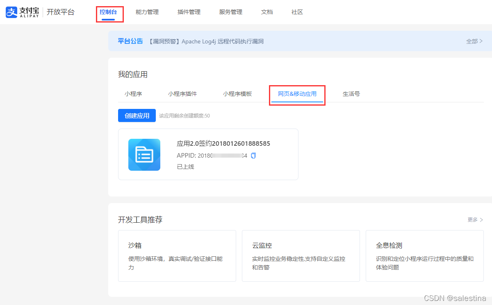This screenshot has width=492, height=305.
Task: Switch to the 小程序插件 tab
Action: click(x=182, y=94)
